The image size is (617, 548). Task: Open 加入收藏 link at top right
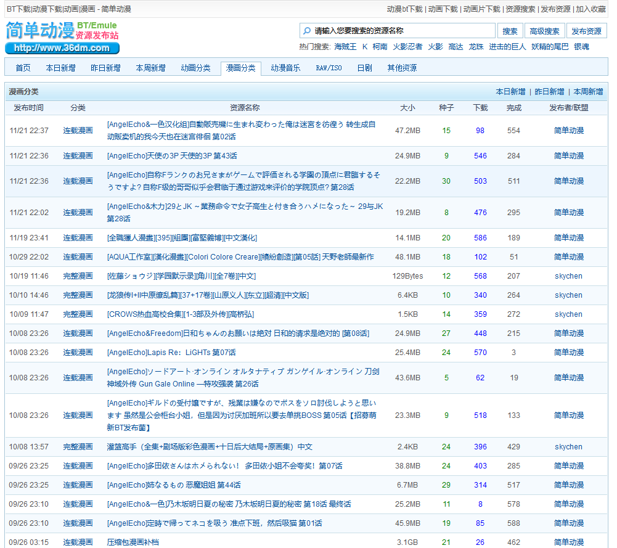click(x=590, y=9)
